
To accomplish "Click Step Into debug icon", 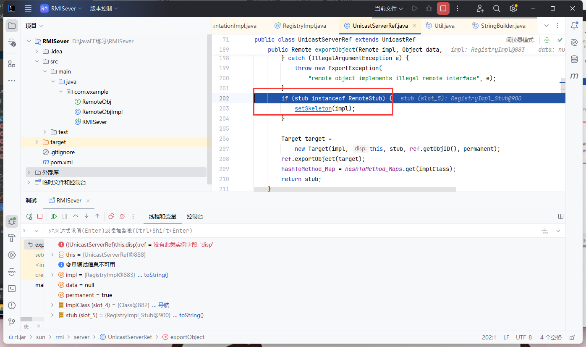I will 86,216.
